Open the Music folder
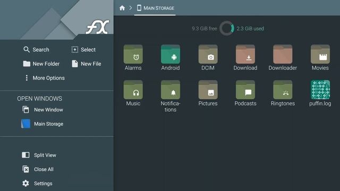This screenshot has width=340, height=191. pyautogui.click(x=133, y=93)
